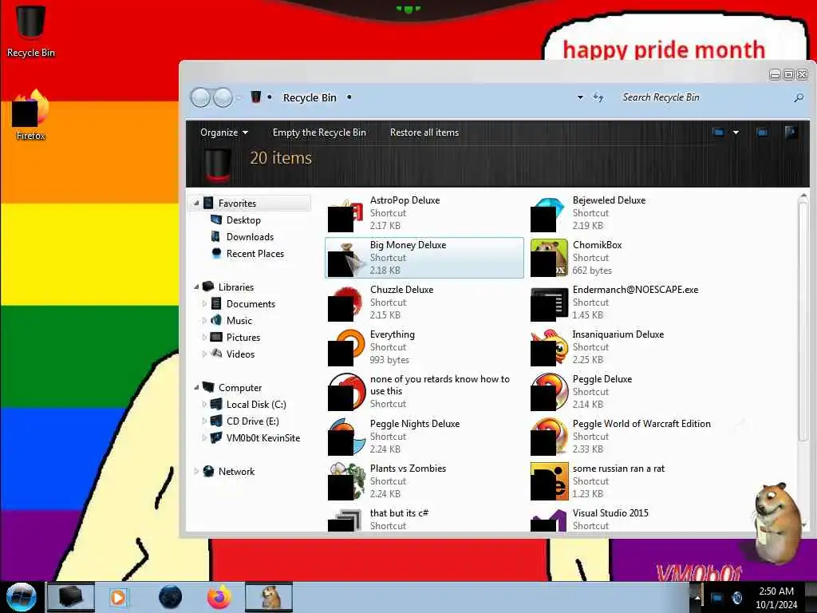The image size is (817, 613).
Task: Click the Forward navigation button
Action: click(x=223, y=97)
